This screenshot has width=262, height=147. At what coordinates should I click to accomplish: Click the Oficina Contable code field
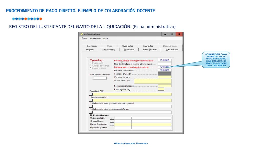(x=123, y=118)
